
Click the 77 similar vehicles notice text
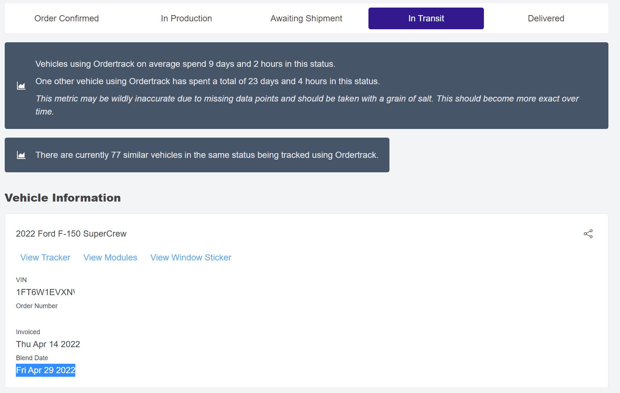point(207,155)
